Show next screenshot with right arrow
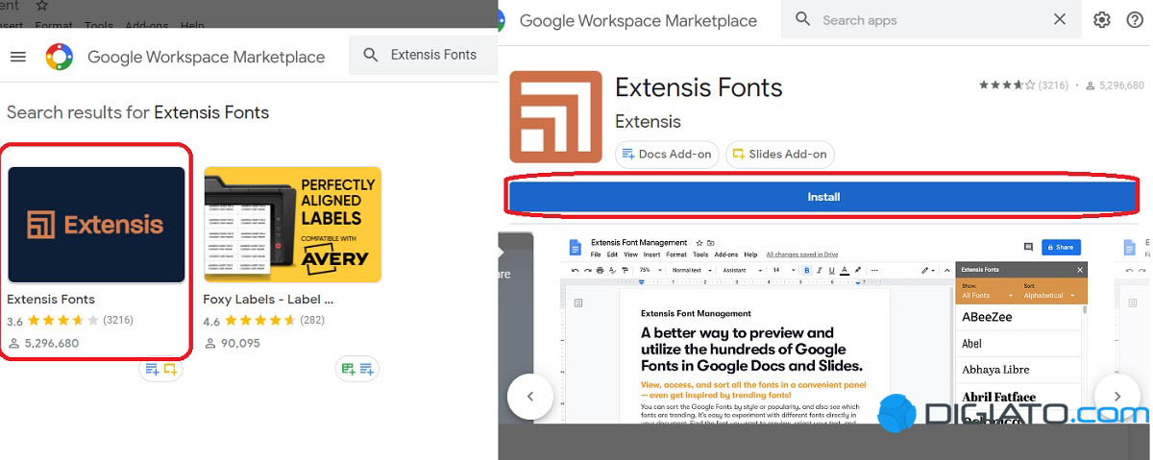The image size is (1153, 460). [1116, 396]
